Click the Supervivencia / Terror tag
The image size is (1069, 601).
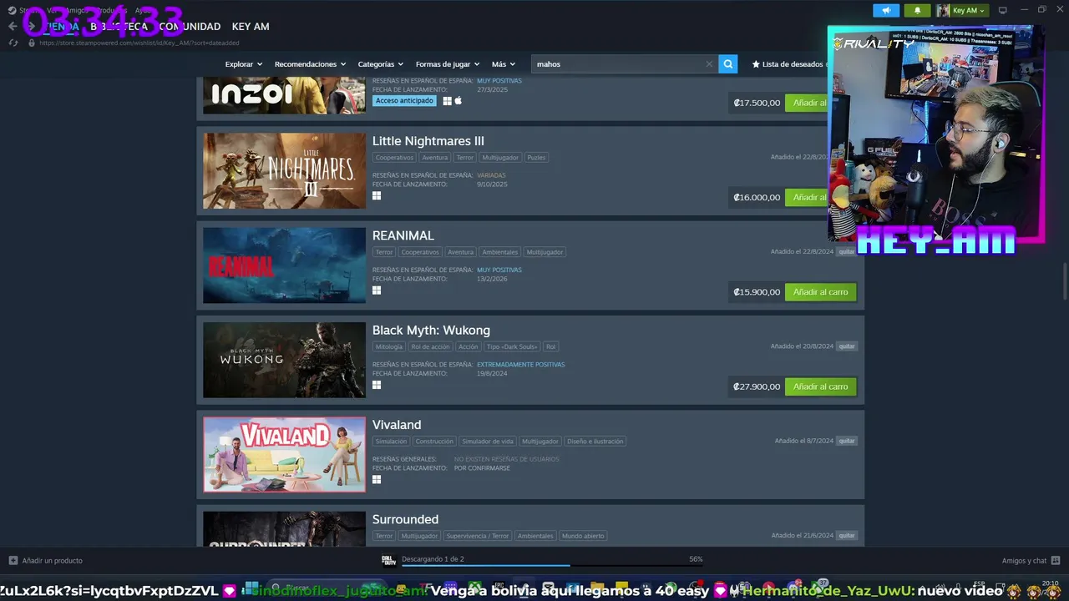477,536
